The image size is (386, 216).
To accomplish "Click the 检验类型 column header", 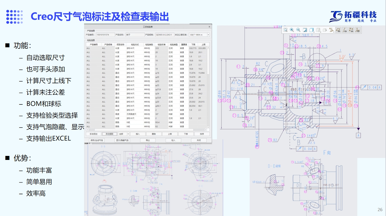I will tap(174, 45).
